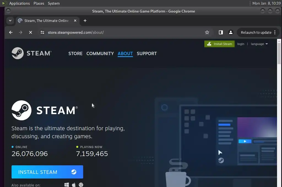Click the green Install Steam header button

(219, 44)
